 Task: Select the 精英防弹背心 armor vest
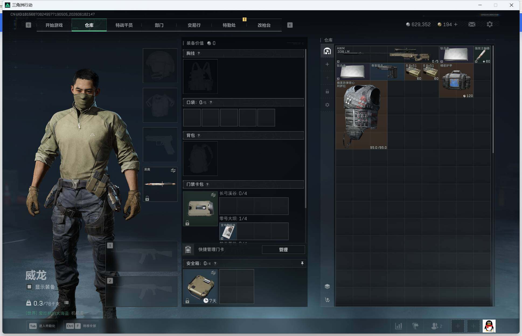click(361, 115)
